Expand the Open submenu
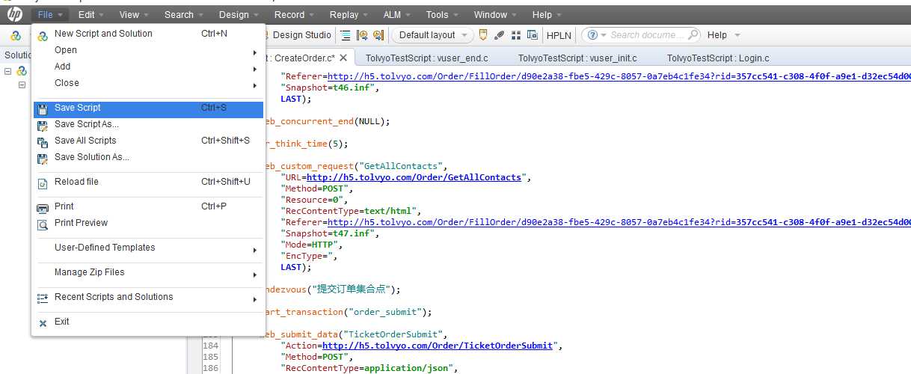Screen dimensions: 911x374 point(148,50)
